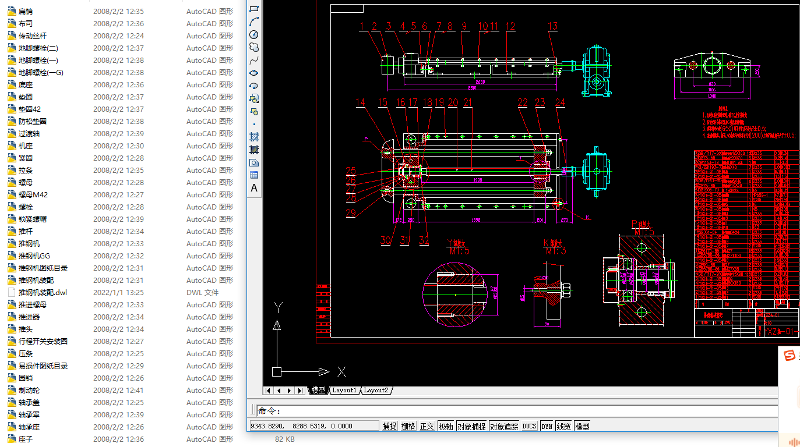
Task: Select the Rectangle draw tool
Action: pos(254,9)
